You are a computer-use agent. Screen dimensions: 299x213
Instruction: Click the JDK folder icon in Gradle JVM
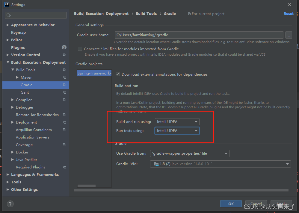tap(156, 164)
